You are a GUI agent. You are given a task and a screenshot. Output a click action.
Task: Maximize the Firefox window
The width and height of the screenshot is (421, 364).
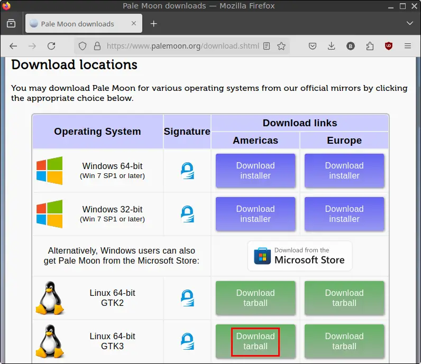[x=402, y=6]
